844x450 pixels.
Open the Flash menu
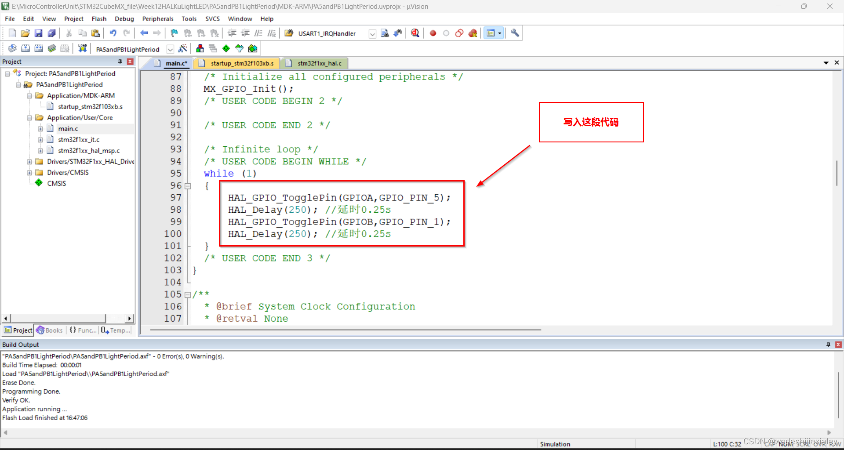point(99,19)
